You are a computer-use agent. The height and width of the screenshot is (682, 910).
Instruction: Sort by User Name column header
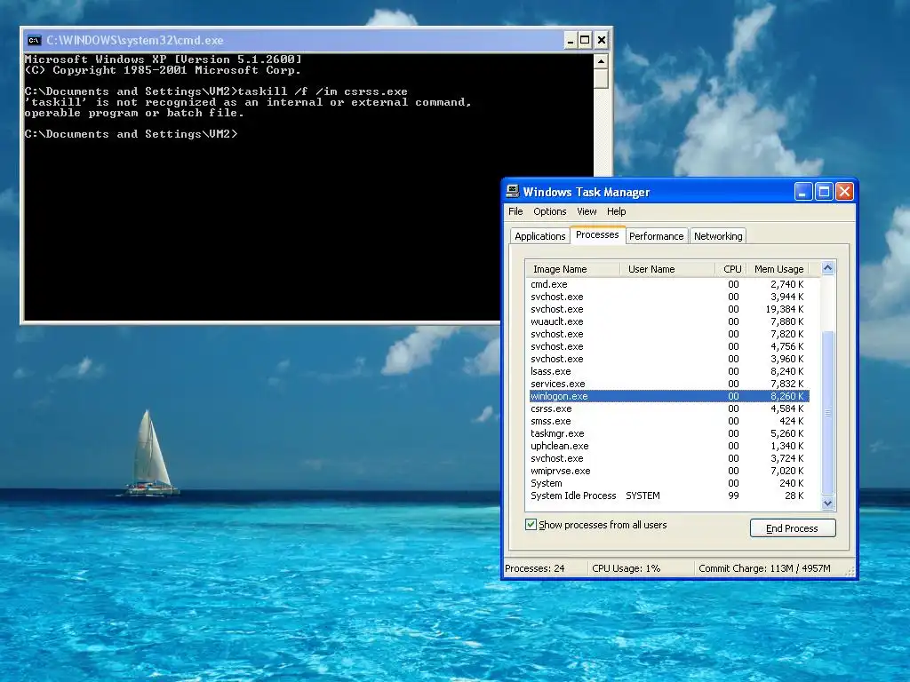[667, 269]
